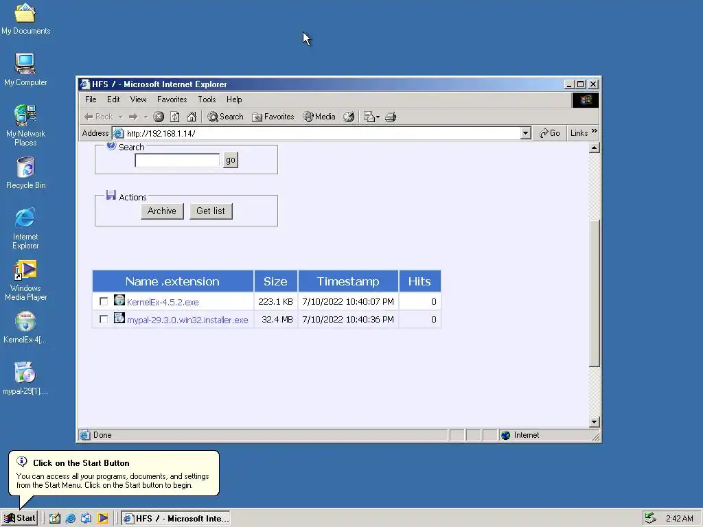Click the Refresh toolbar icon
This screenshot has width=703, height=527.
coord(175,117)
